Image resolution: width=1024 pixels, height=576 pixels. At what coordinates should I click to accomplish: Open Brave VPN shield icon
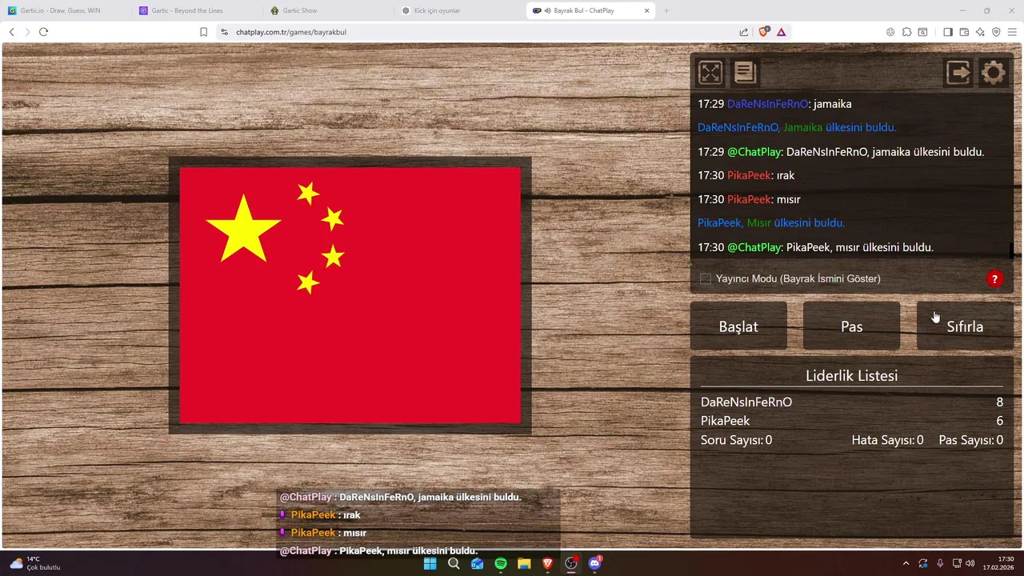coord(996,32)
